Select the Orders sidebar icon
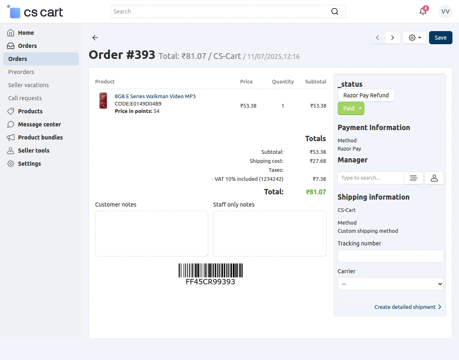This screenshot has width=459, height=360. [11, 45]
